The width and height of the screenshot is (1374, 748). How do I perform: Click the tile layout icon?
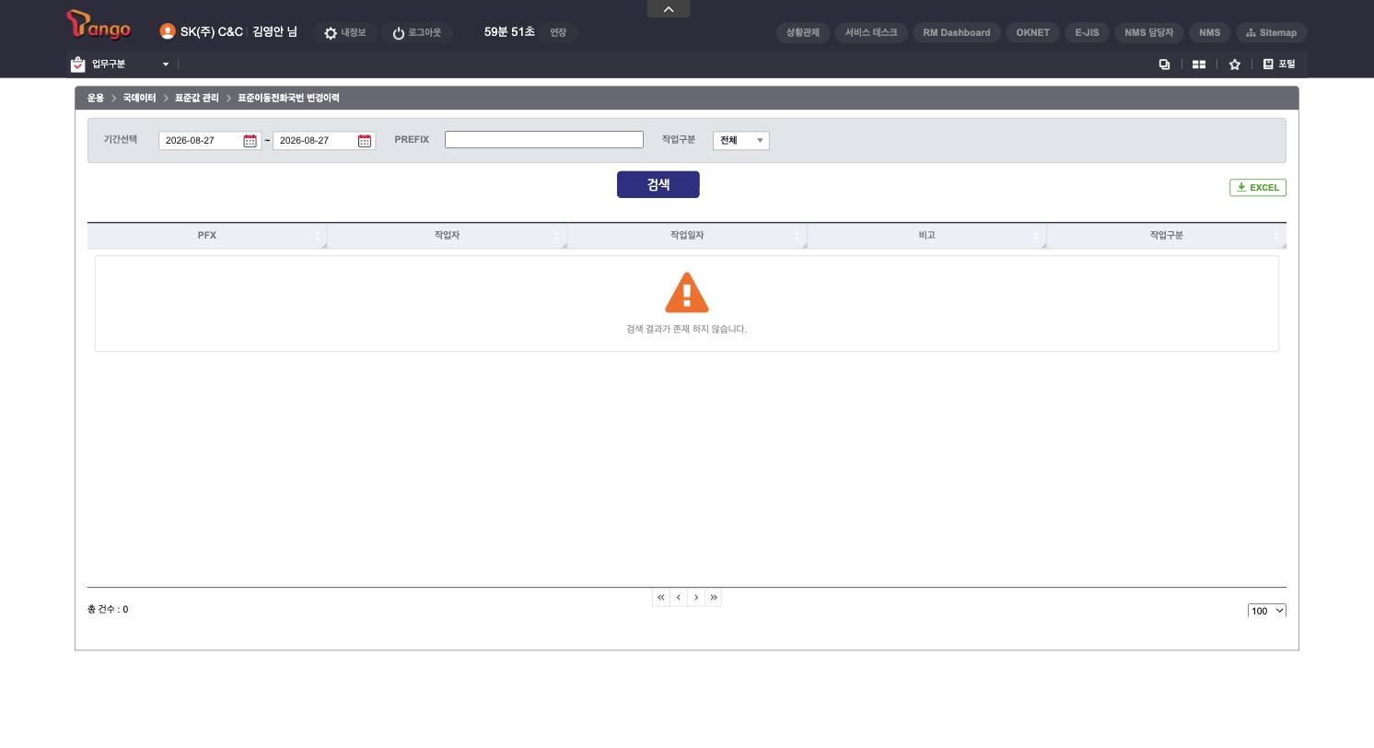coord(1199,64)
